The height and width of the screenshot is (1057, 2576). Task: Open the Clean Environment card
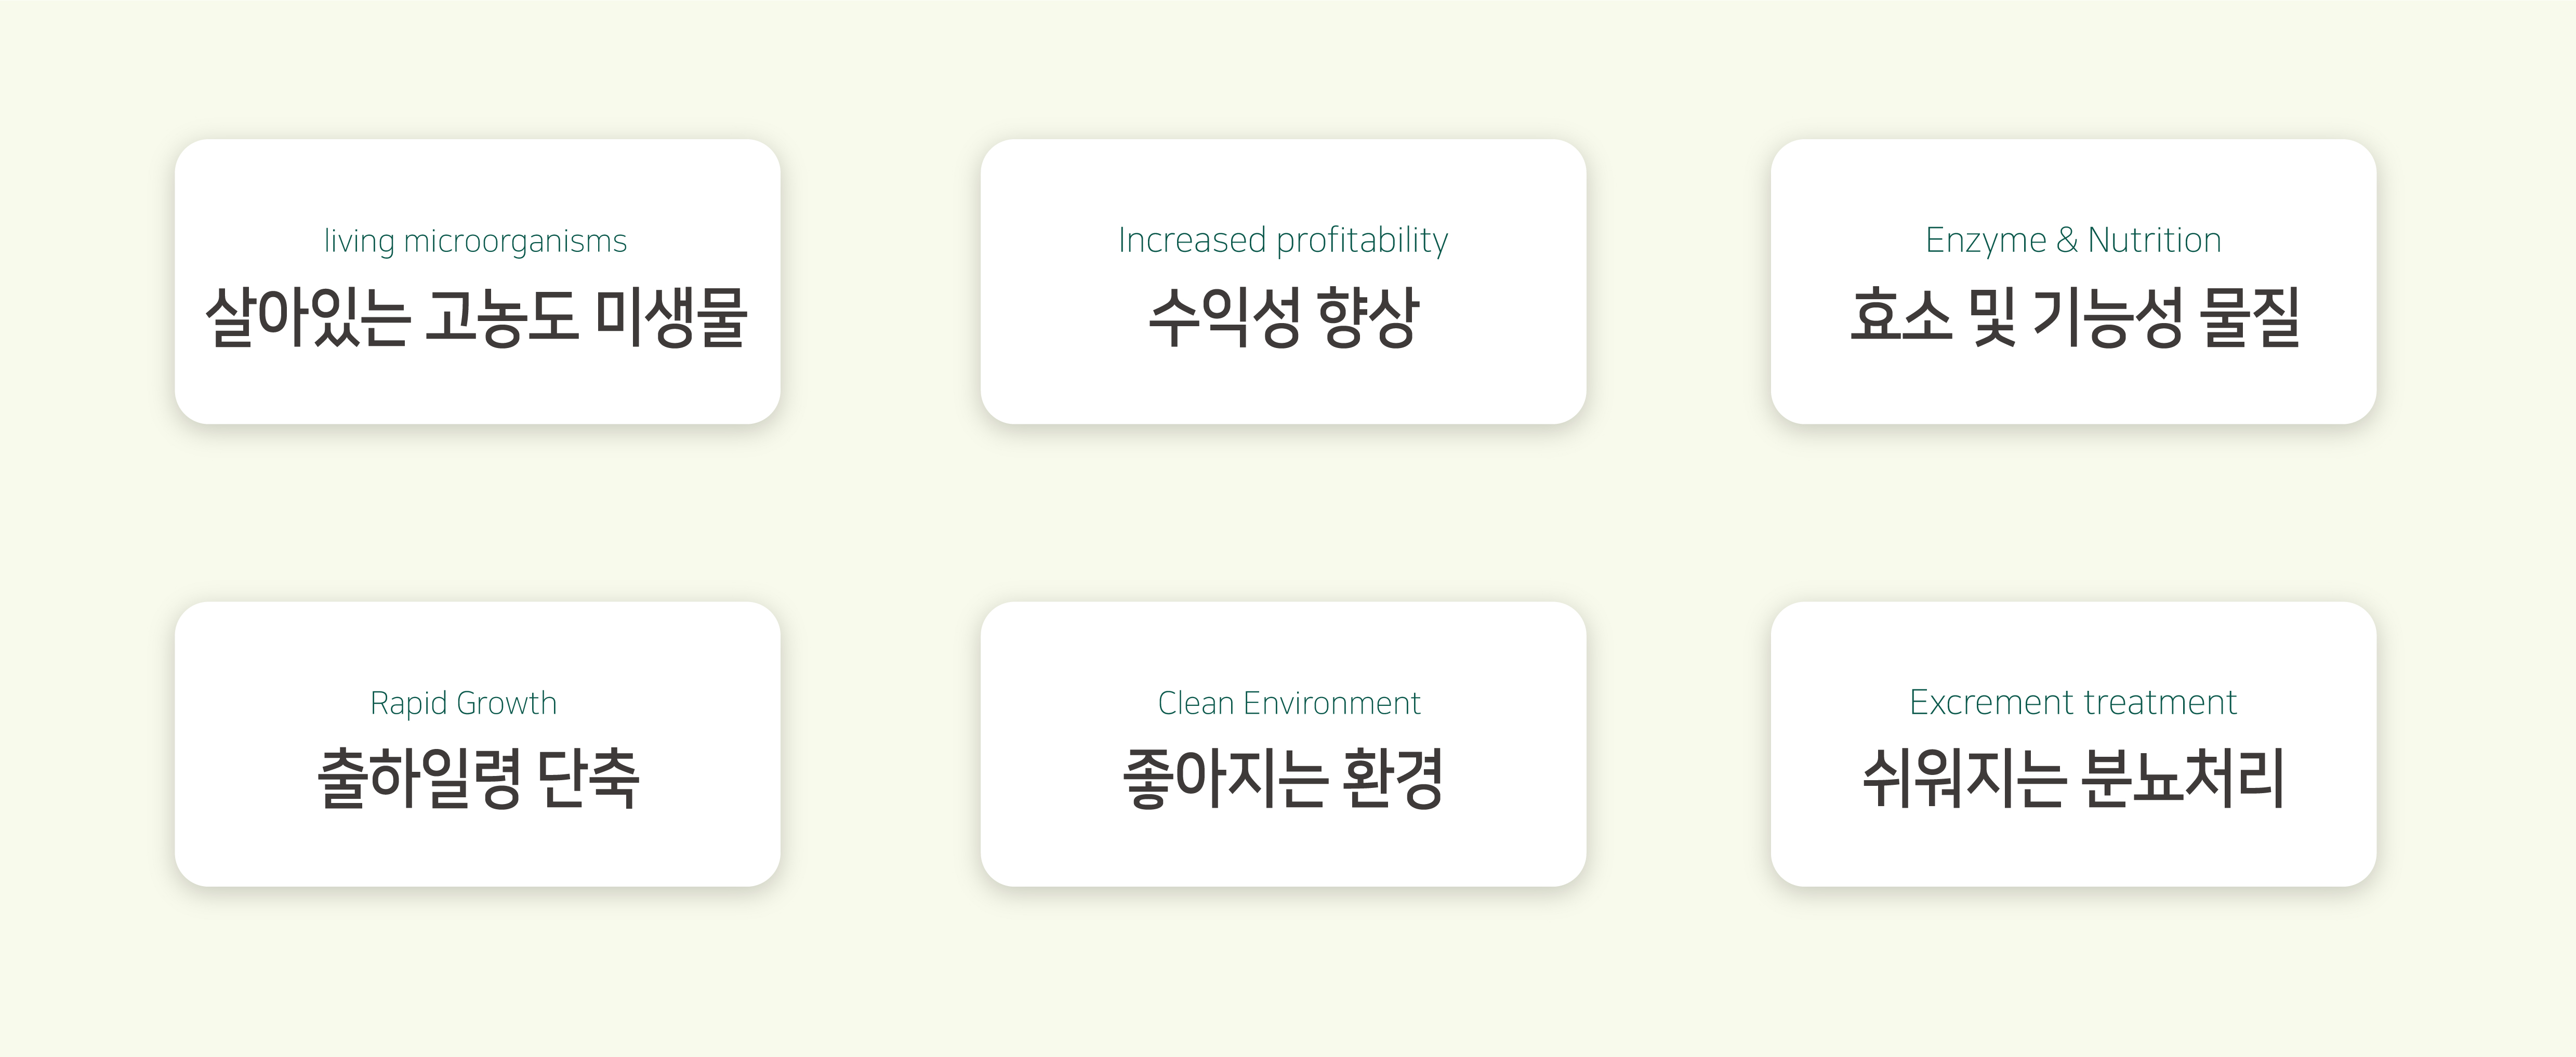click(x=1283, y=743)
